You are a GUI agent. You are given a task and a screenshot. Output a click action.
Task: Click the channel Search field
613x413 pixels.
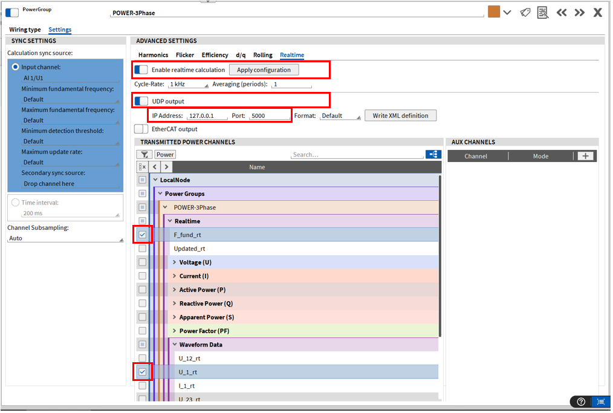[x=357, y=155]
